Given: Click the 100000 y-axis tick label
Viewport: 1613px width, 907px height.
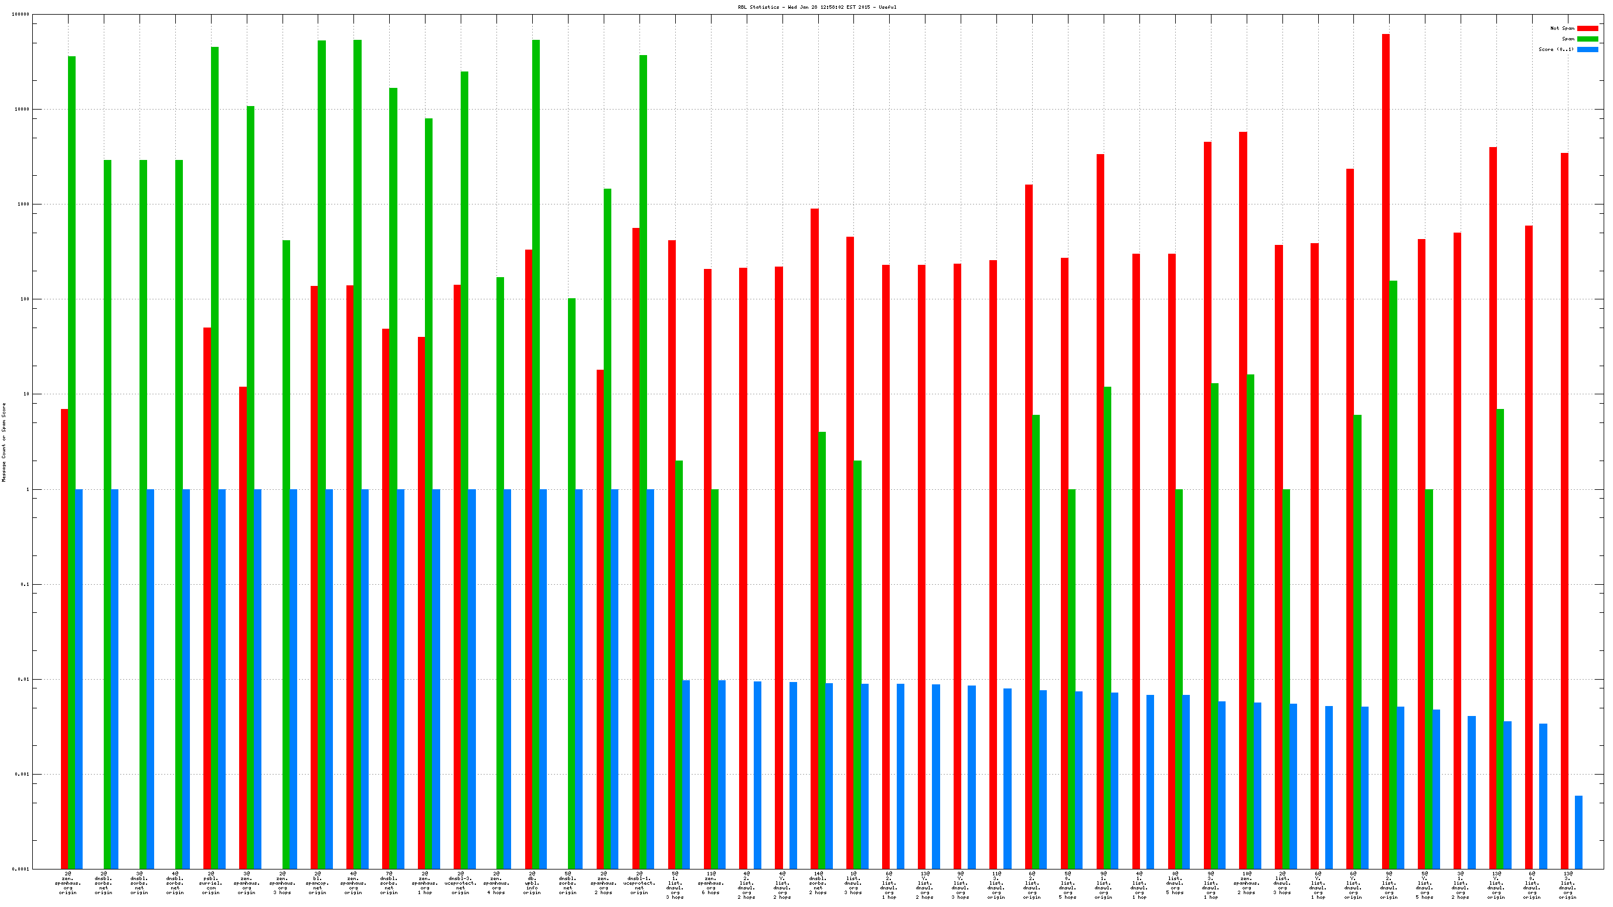Looking at the screenshot, I should (21, 15).
